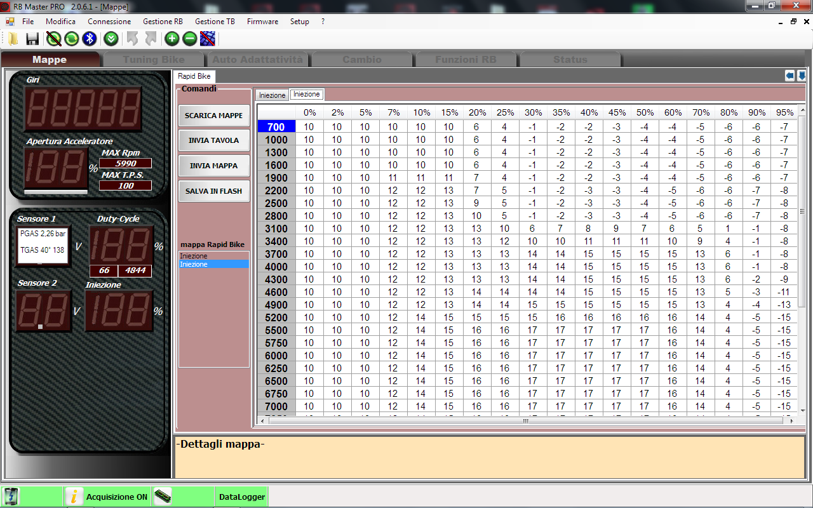The height and width of the screenshot is (508, 813).
Task: Click the green circular refresh connection icon
Action: coord(72,39)
